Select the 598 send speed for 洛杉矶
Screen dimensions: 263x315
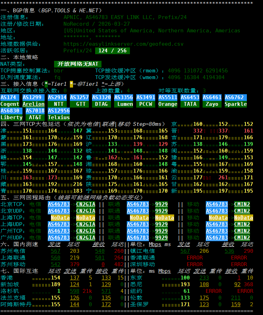point(75,291)
